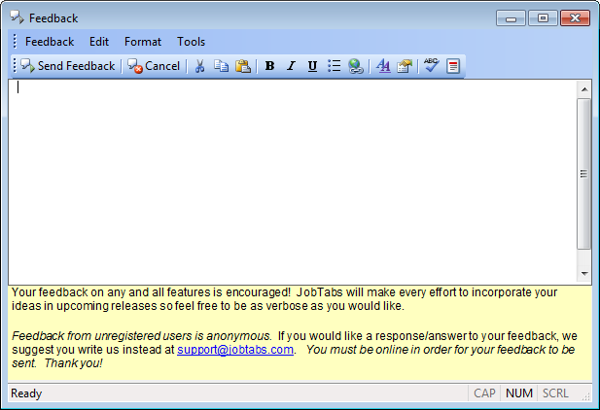
Task: Click the Cancel toolbar button
Action: tap(154, 66)
